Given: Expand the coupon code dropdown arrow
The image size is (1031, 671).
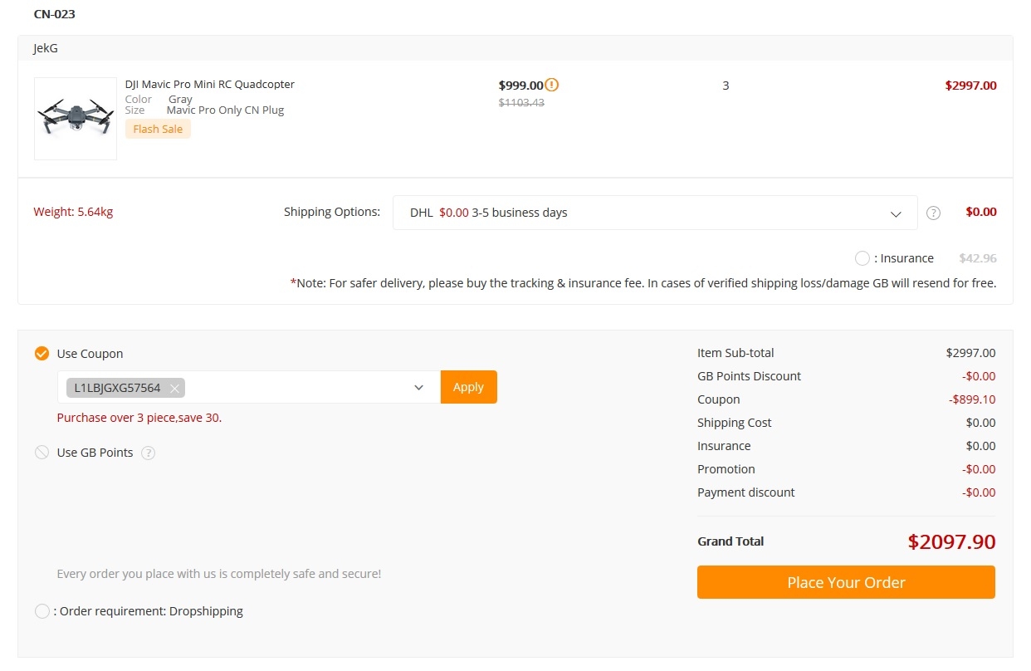Looking at the screenshot, I should [419, 388].
